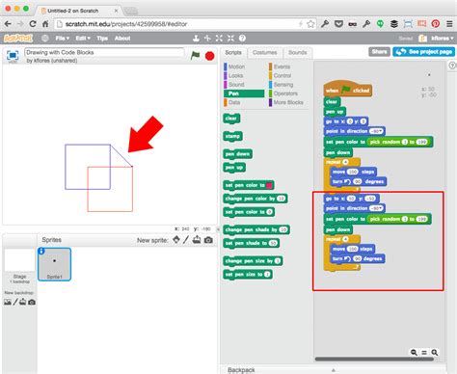Upload sprite from file icon
Image resolution: width=457 pixels, height=374 pixels.
(x=197, y=240)
